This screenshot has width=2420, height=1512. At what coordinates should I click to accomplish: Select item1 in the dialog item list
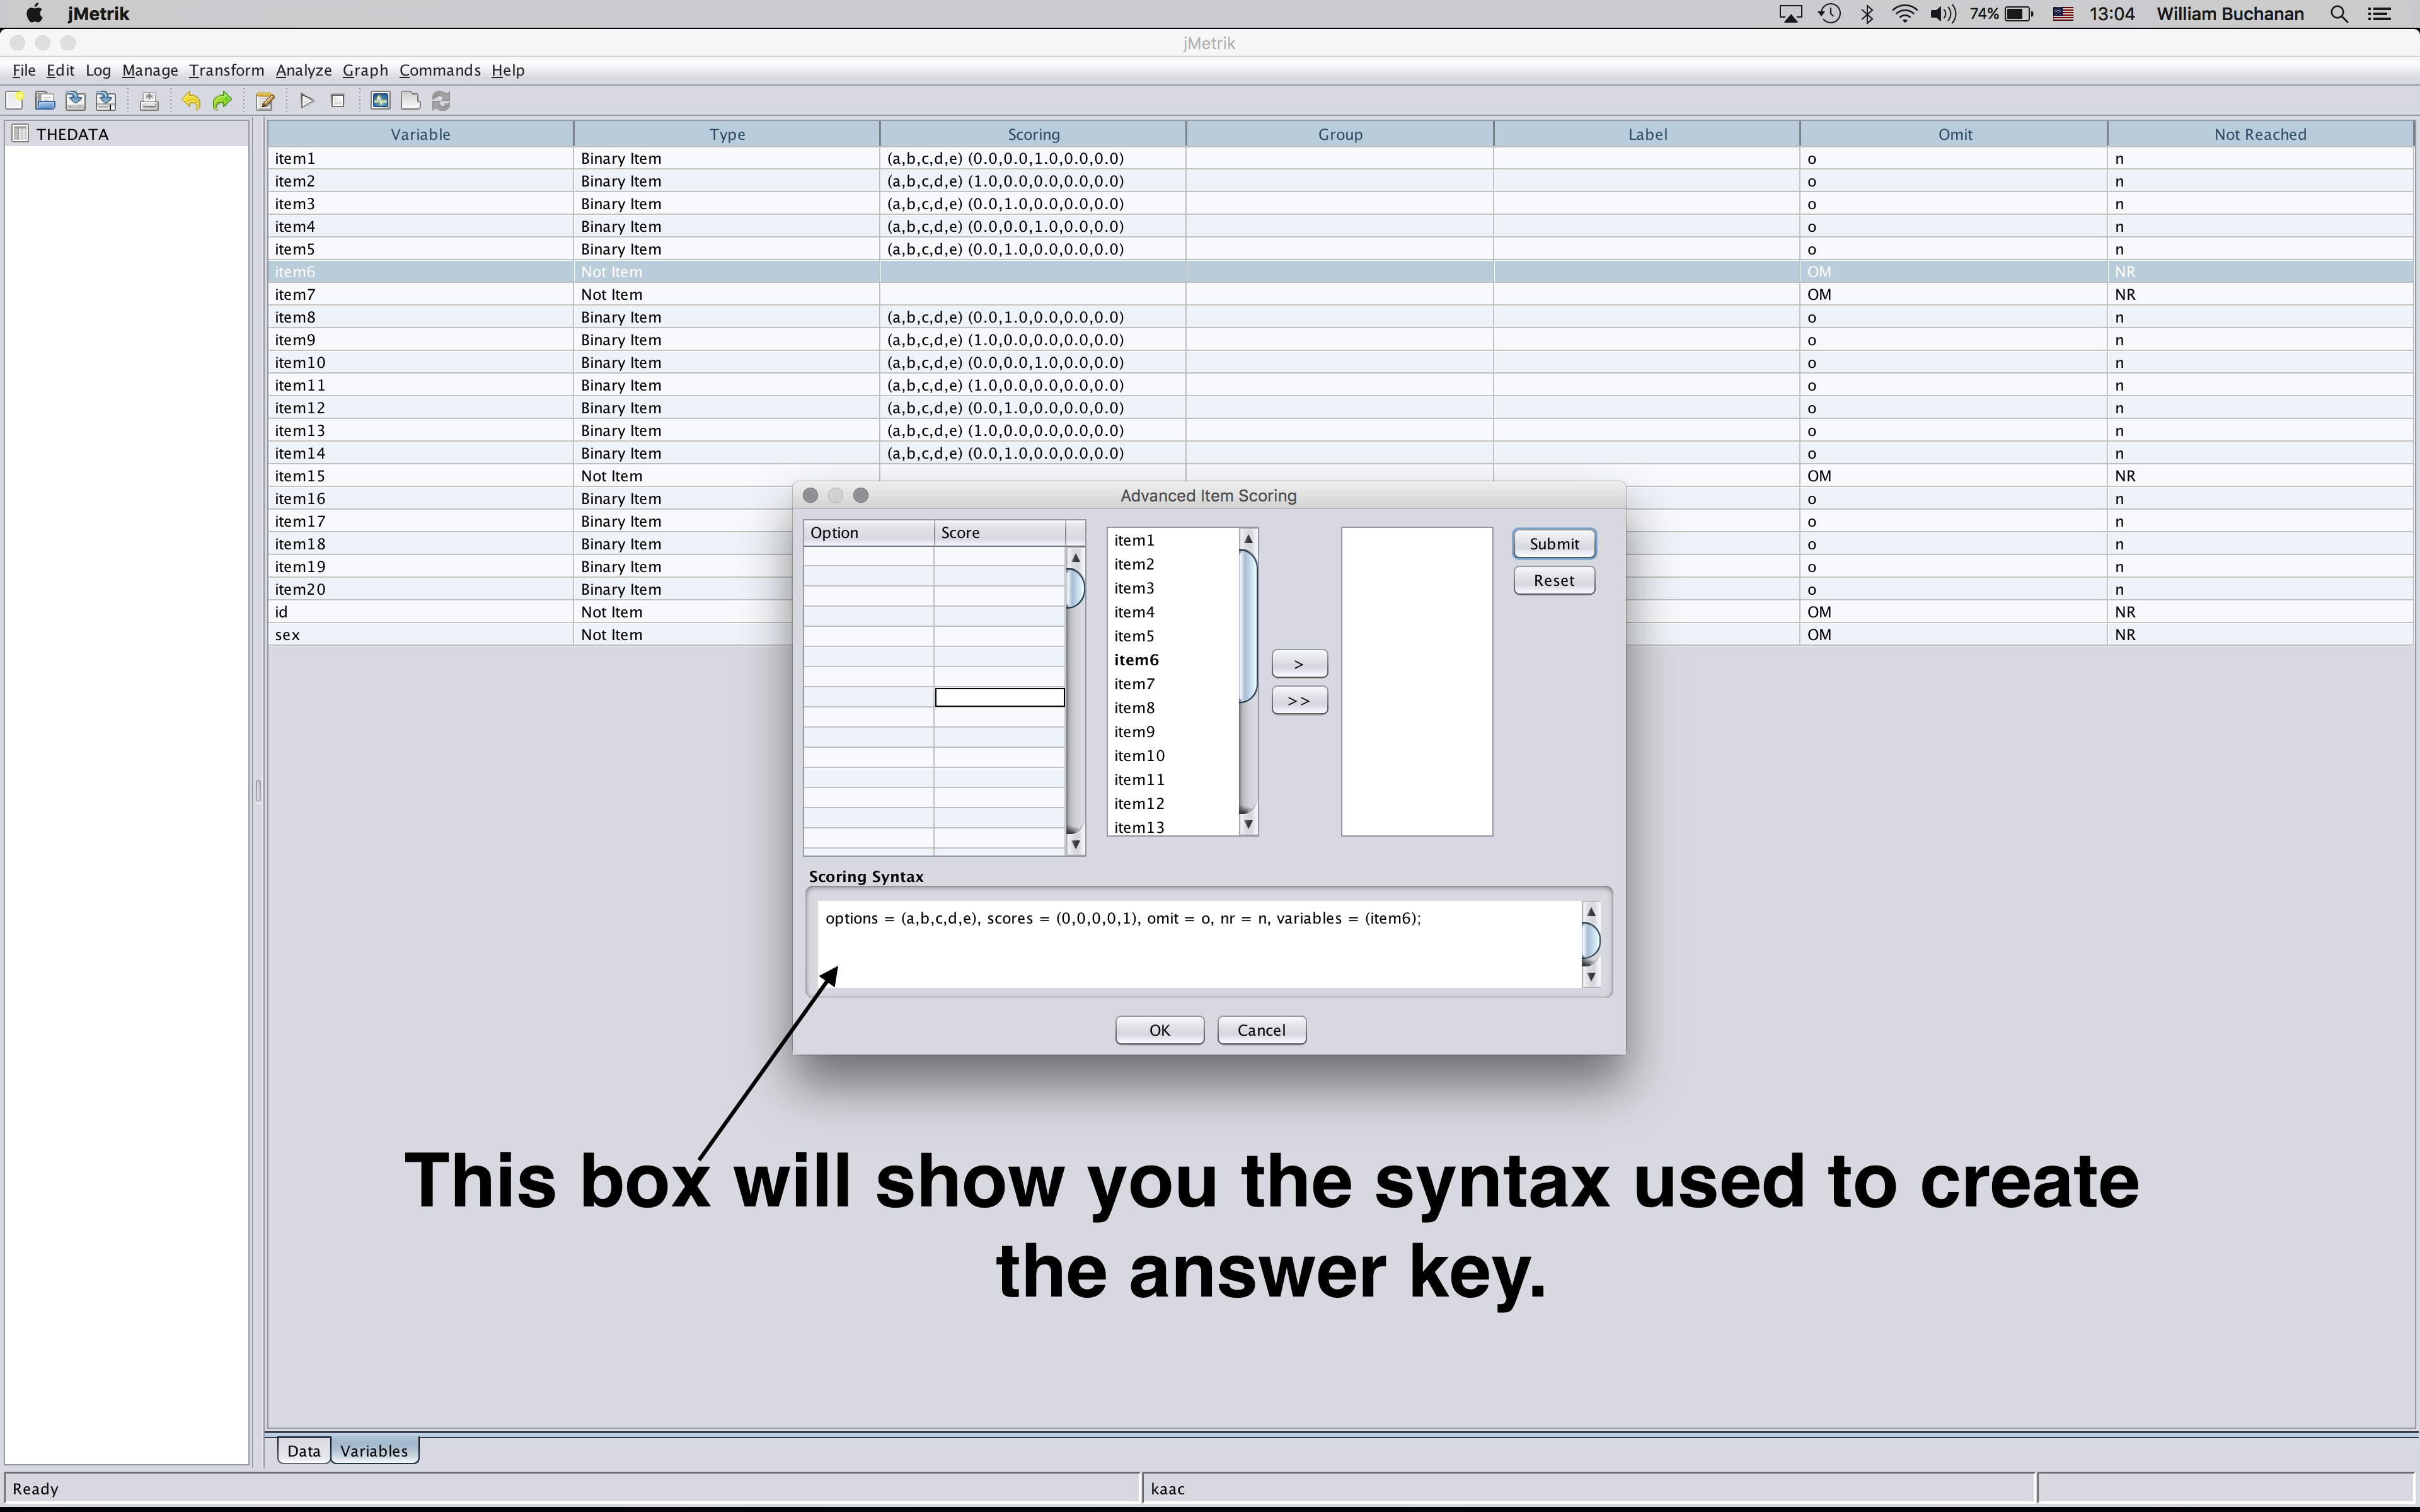coord(1172,540)
